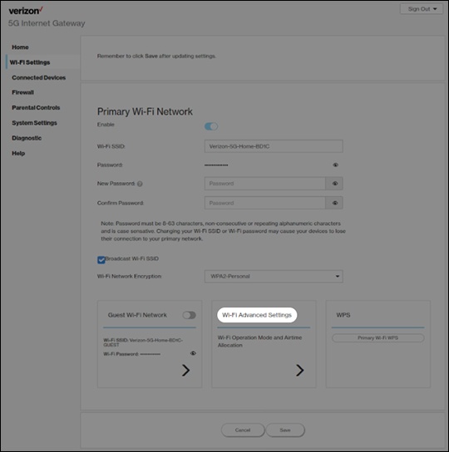The height and width of the screenshot is (452, 449).
Task: Click the Remember to click Save notice
Action: pyautogui.click(x=156, y=56)
